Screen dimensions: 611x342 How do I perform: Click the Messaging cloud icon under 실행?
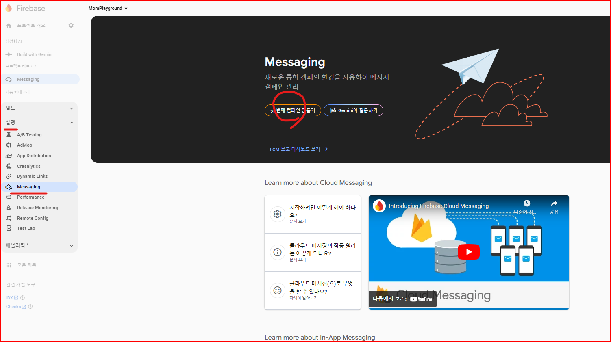(9, 187)
